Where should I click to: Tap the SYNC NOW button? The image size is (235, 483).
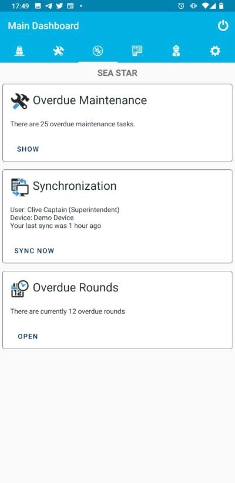pos(34,251)
